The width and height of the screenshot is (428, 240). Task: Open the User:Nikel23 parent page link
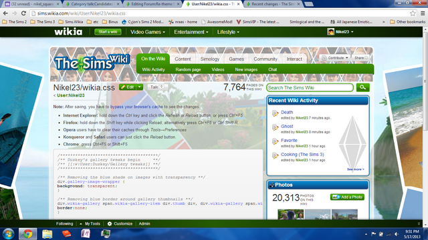tap(71, 95)
